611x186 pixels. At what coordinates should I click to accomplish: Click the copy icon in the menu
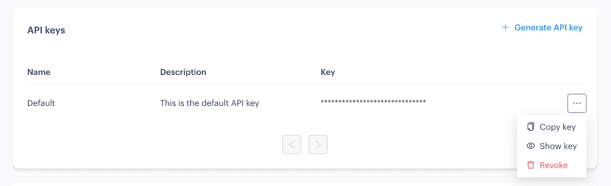531,127
